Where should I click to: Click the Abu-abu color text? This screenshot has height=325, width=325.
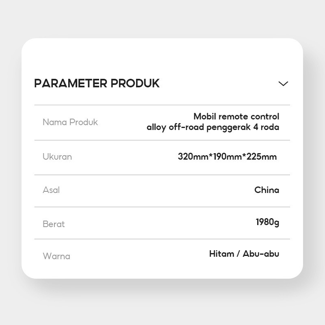(261, 254)
